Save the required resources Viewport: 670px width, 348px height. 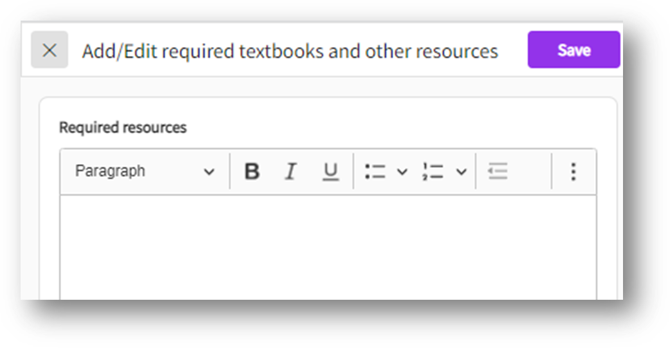573,50
